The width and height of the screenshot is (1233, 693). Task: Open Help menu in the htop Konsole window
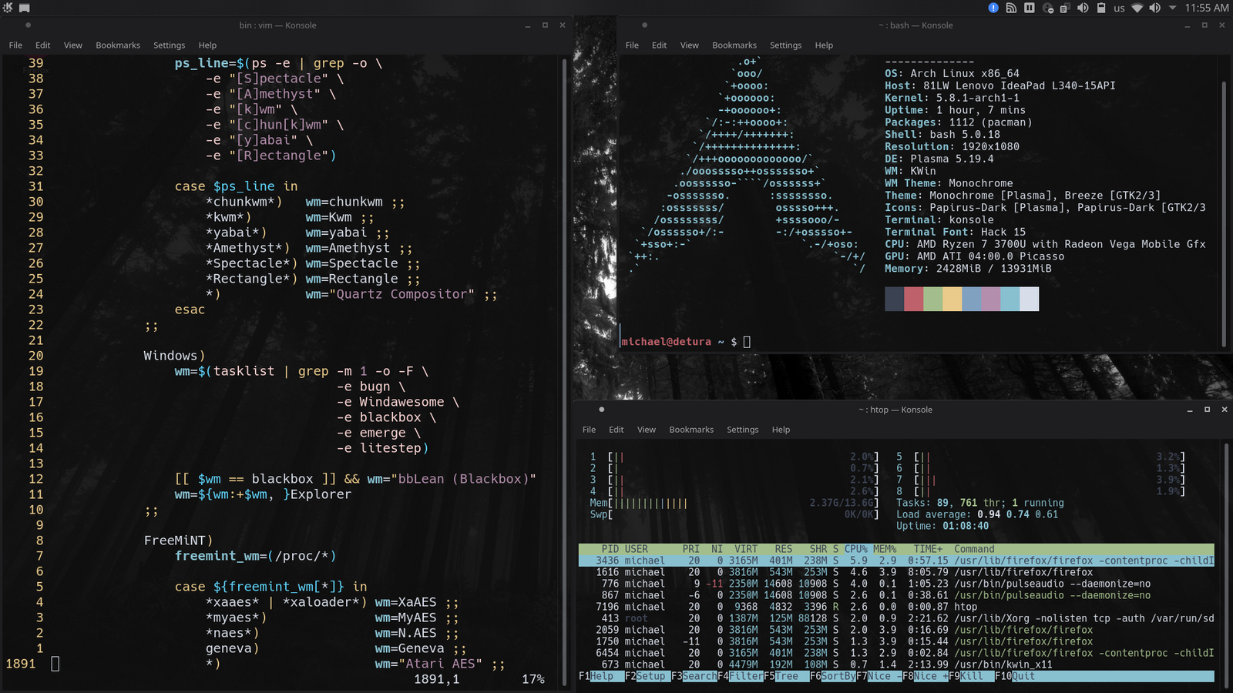(x=781, y=430)
